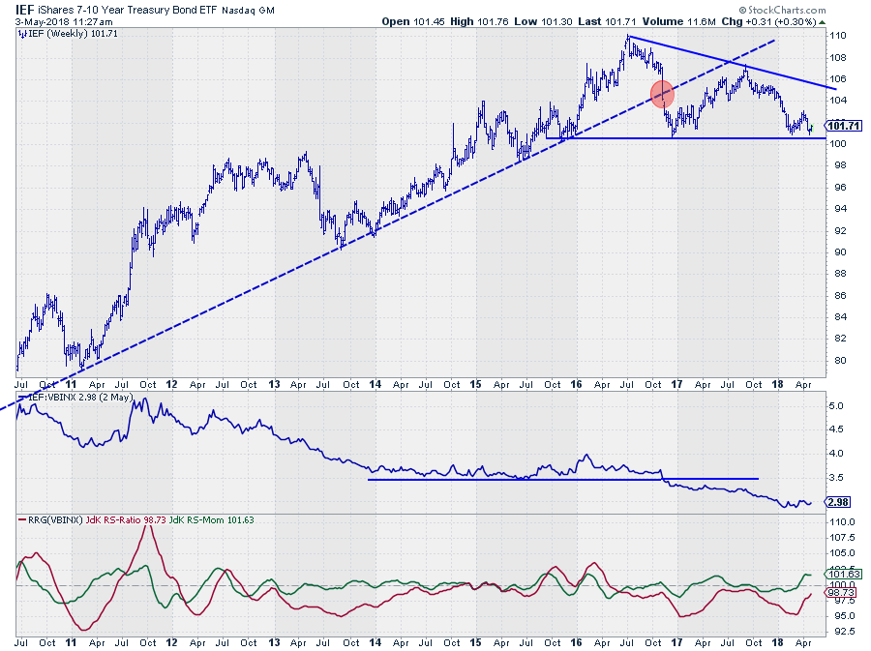
Task: Click the 106 label on the price axis
Action: [x=838, y=78]
